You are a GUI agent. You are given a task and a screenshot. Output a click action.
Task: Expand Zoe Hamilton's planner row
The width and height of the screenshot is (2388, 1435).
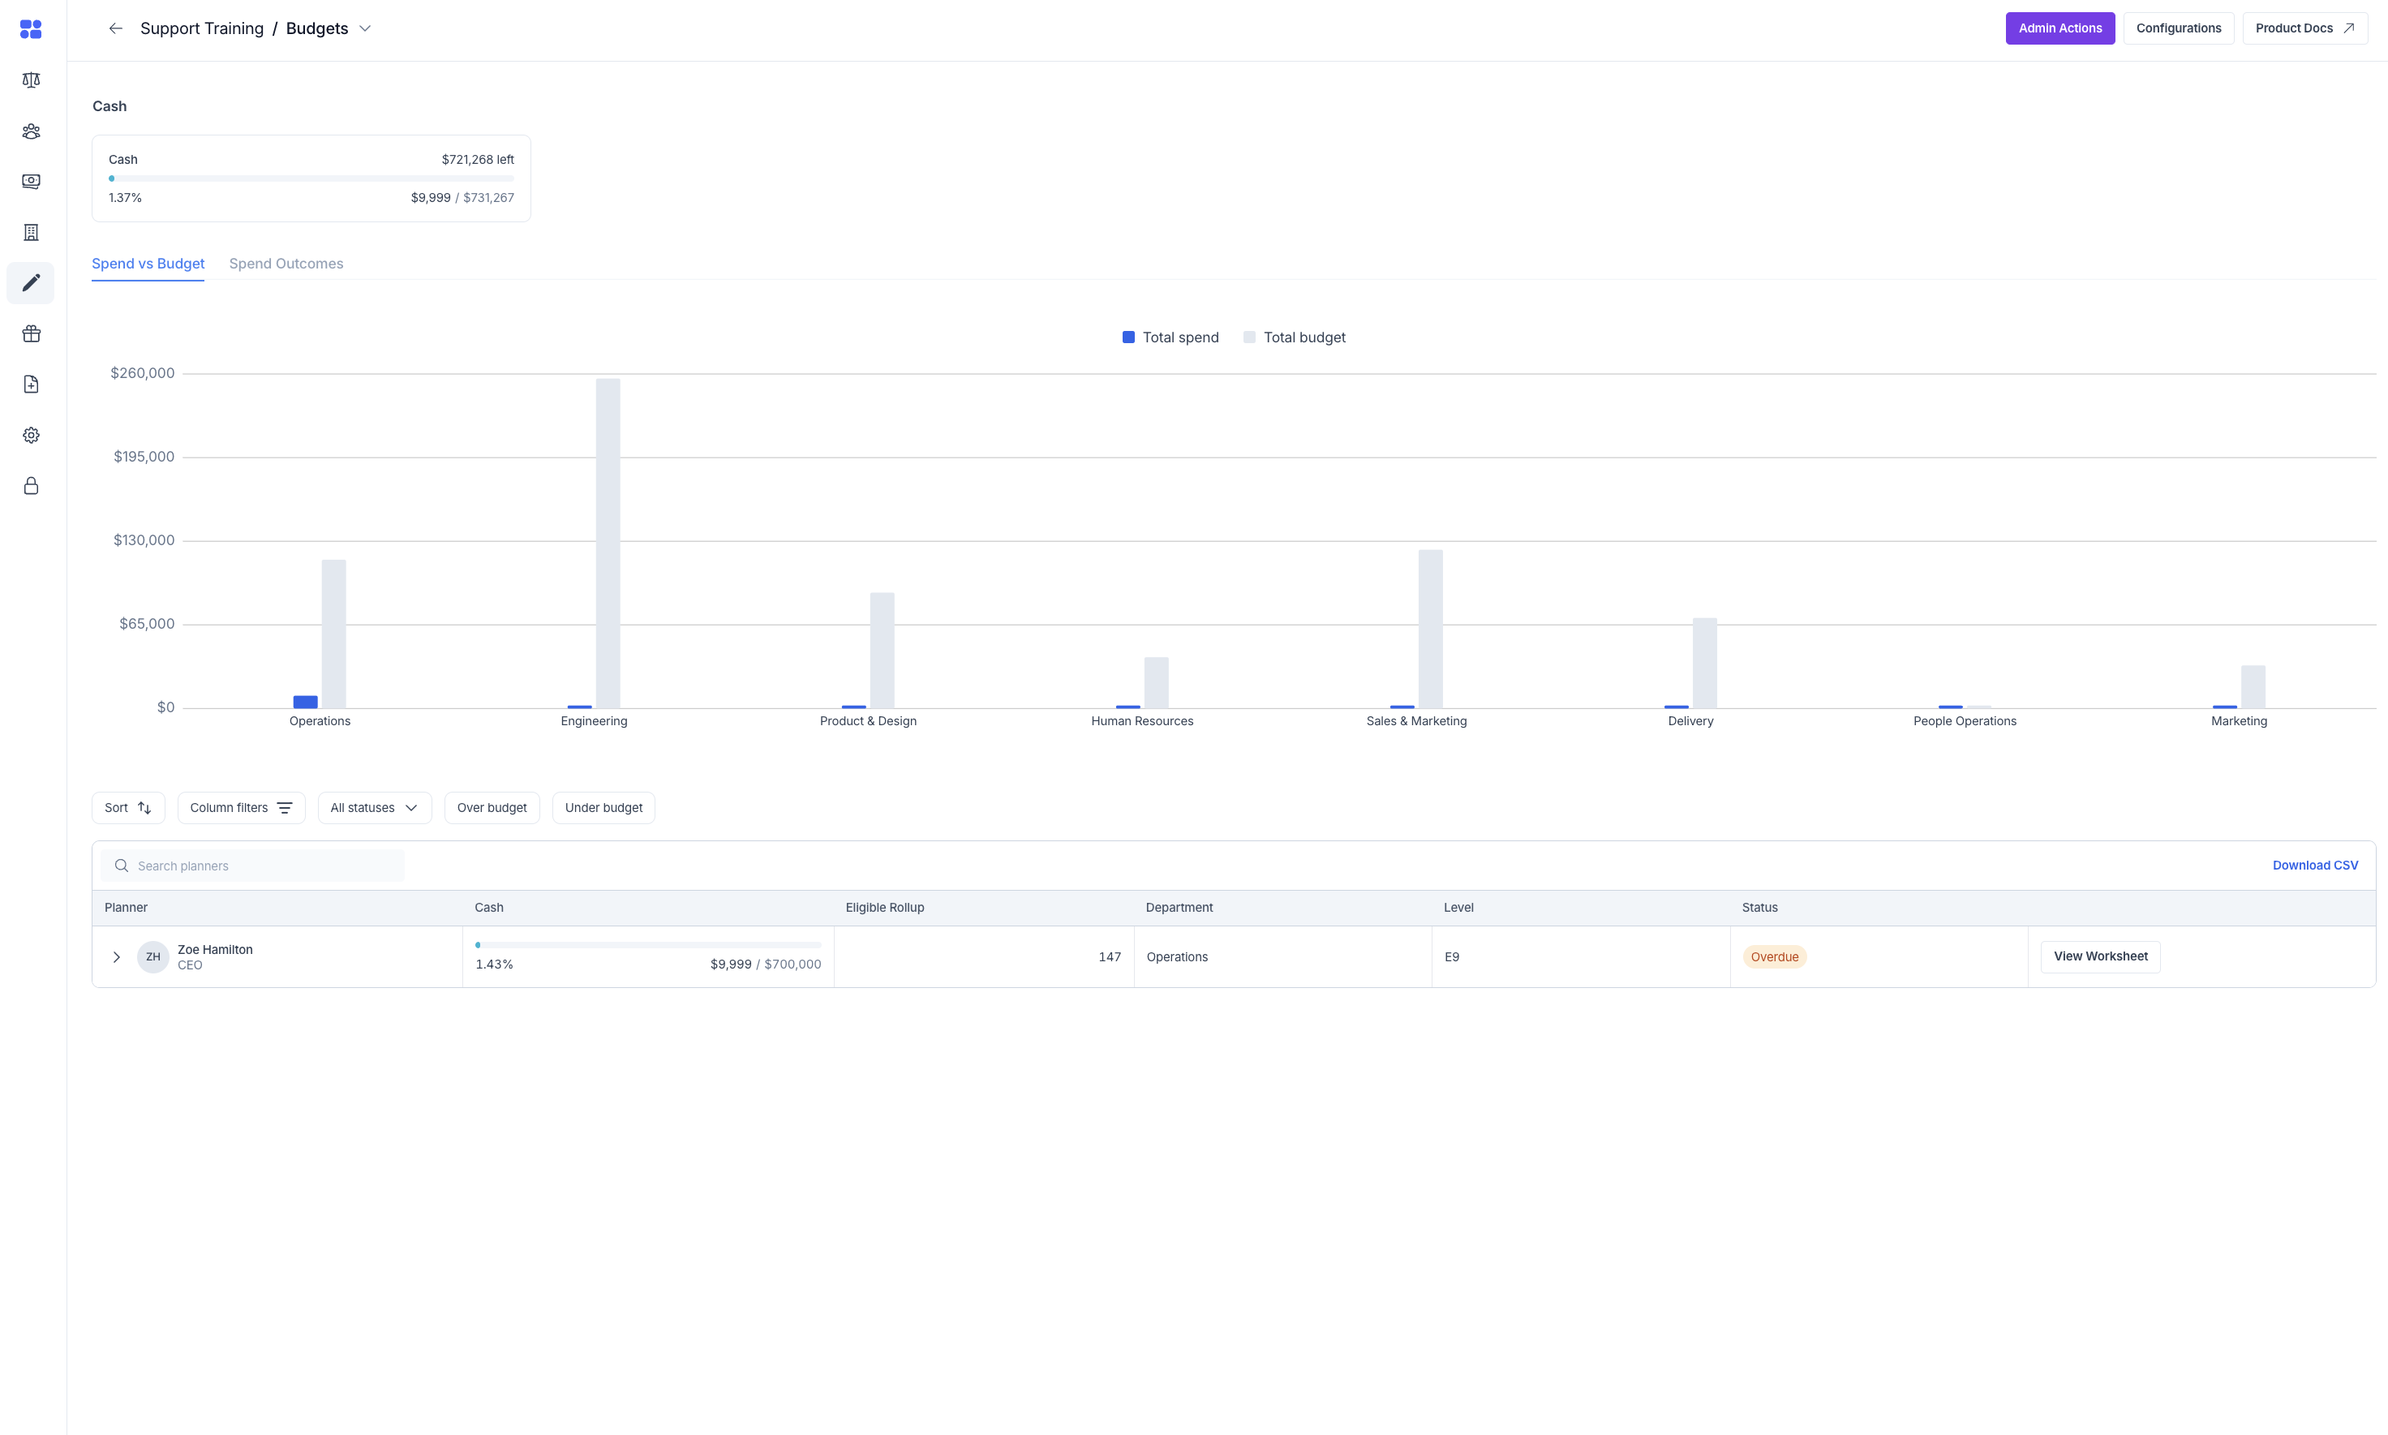pyautogui.click(x=116, y=956)
